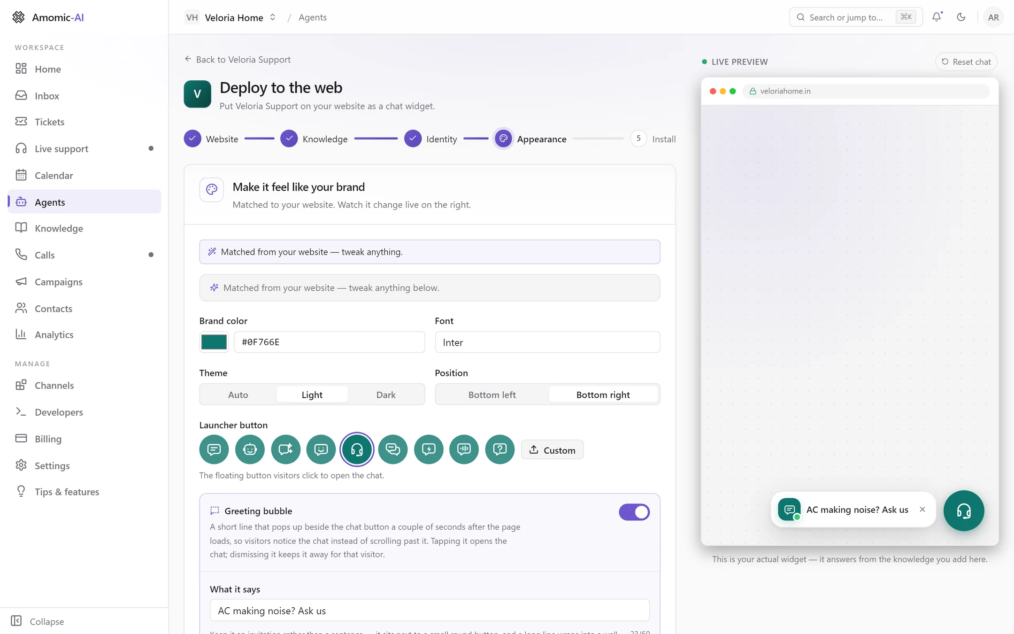Open Billing in the sidebar
The height and width of the screenshot is (634, 1014).
point(84,439)
